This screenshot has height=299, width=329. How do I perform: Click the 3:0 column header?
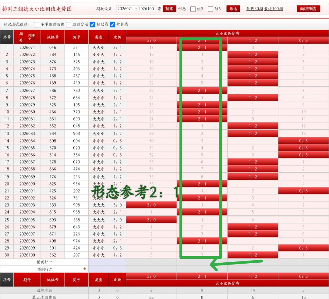click(151, 40)
